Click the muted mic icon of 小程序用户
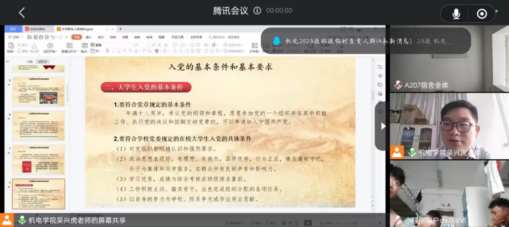 coord(398,220)
